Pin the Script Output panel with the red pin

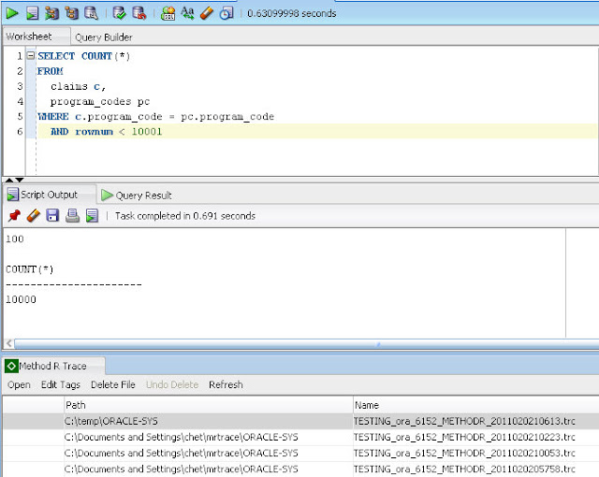(13, 216)
